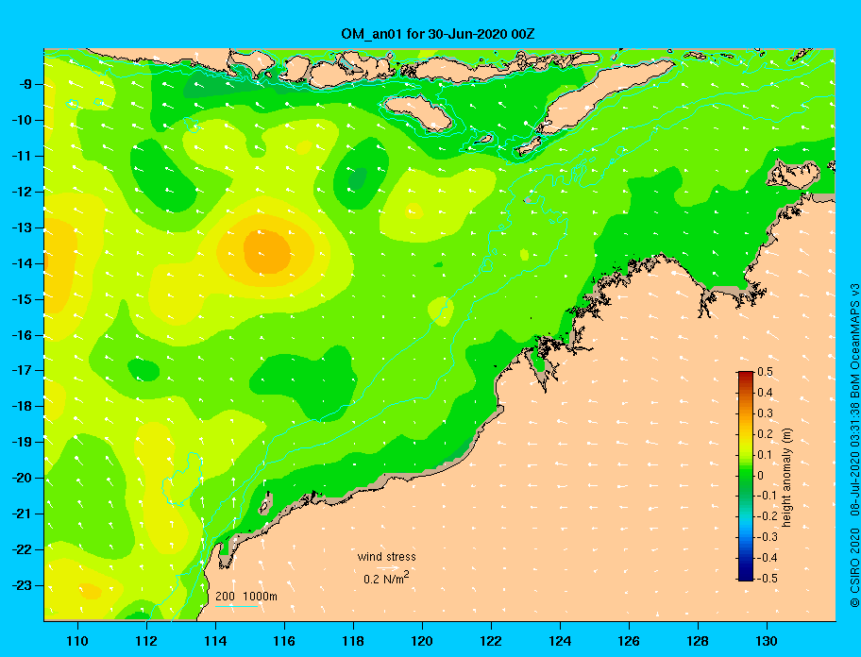Click the 130 longitude tick label

point(767,641)
